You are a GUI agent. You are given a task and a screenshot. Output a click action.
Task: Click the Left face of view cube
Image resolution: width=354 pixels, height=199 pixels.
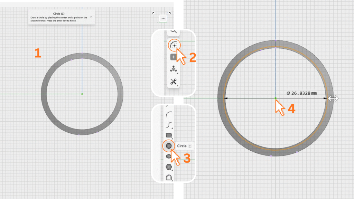tap(163, 18)
